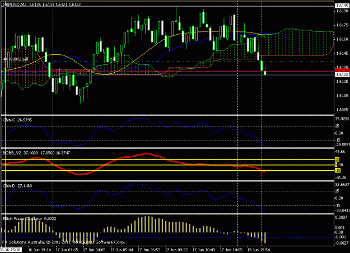Click Chin-C scale value 35.9252
Image resolution: width=350 pixels, height=253 pixels.
[342, 119]
